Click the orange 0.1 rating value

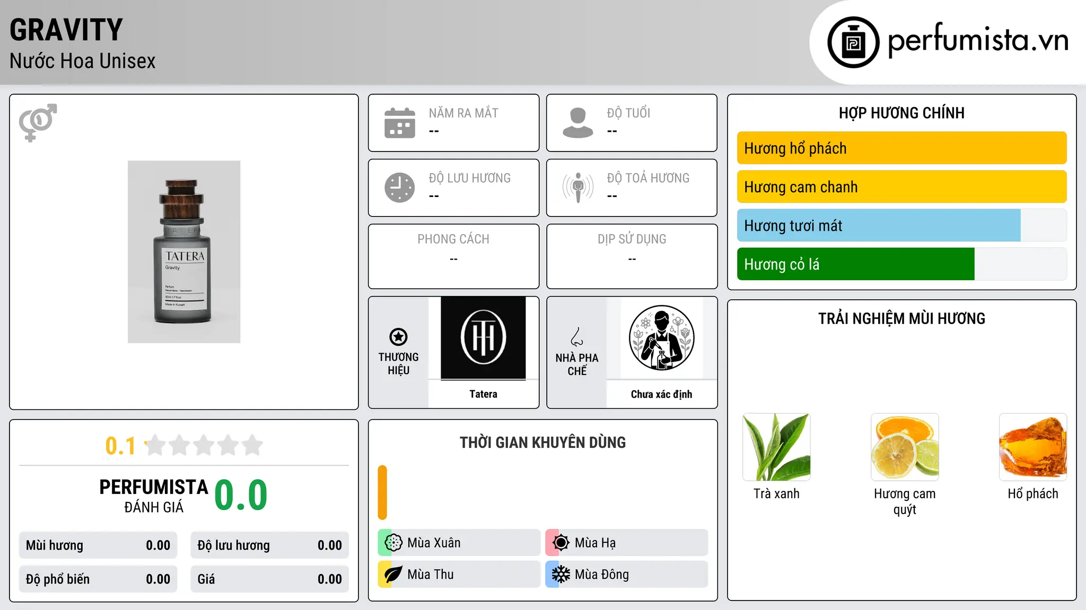click(x=120, y=446)
